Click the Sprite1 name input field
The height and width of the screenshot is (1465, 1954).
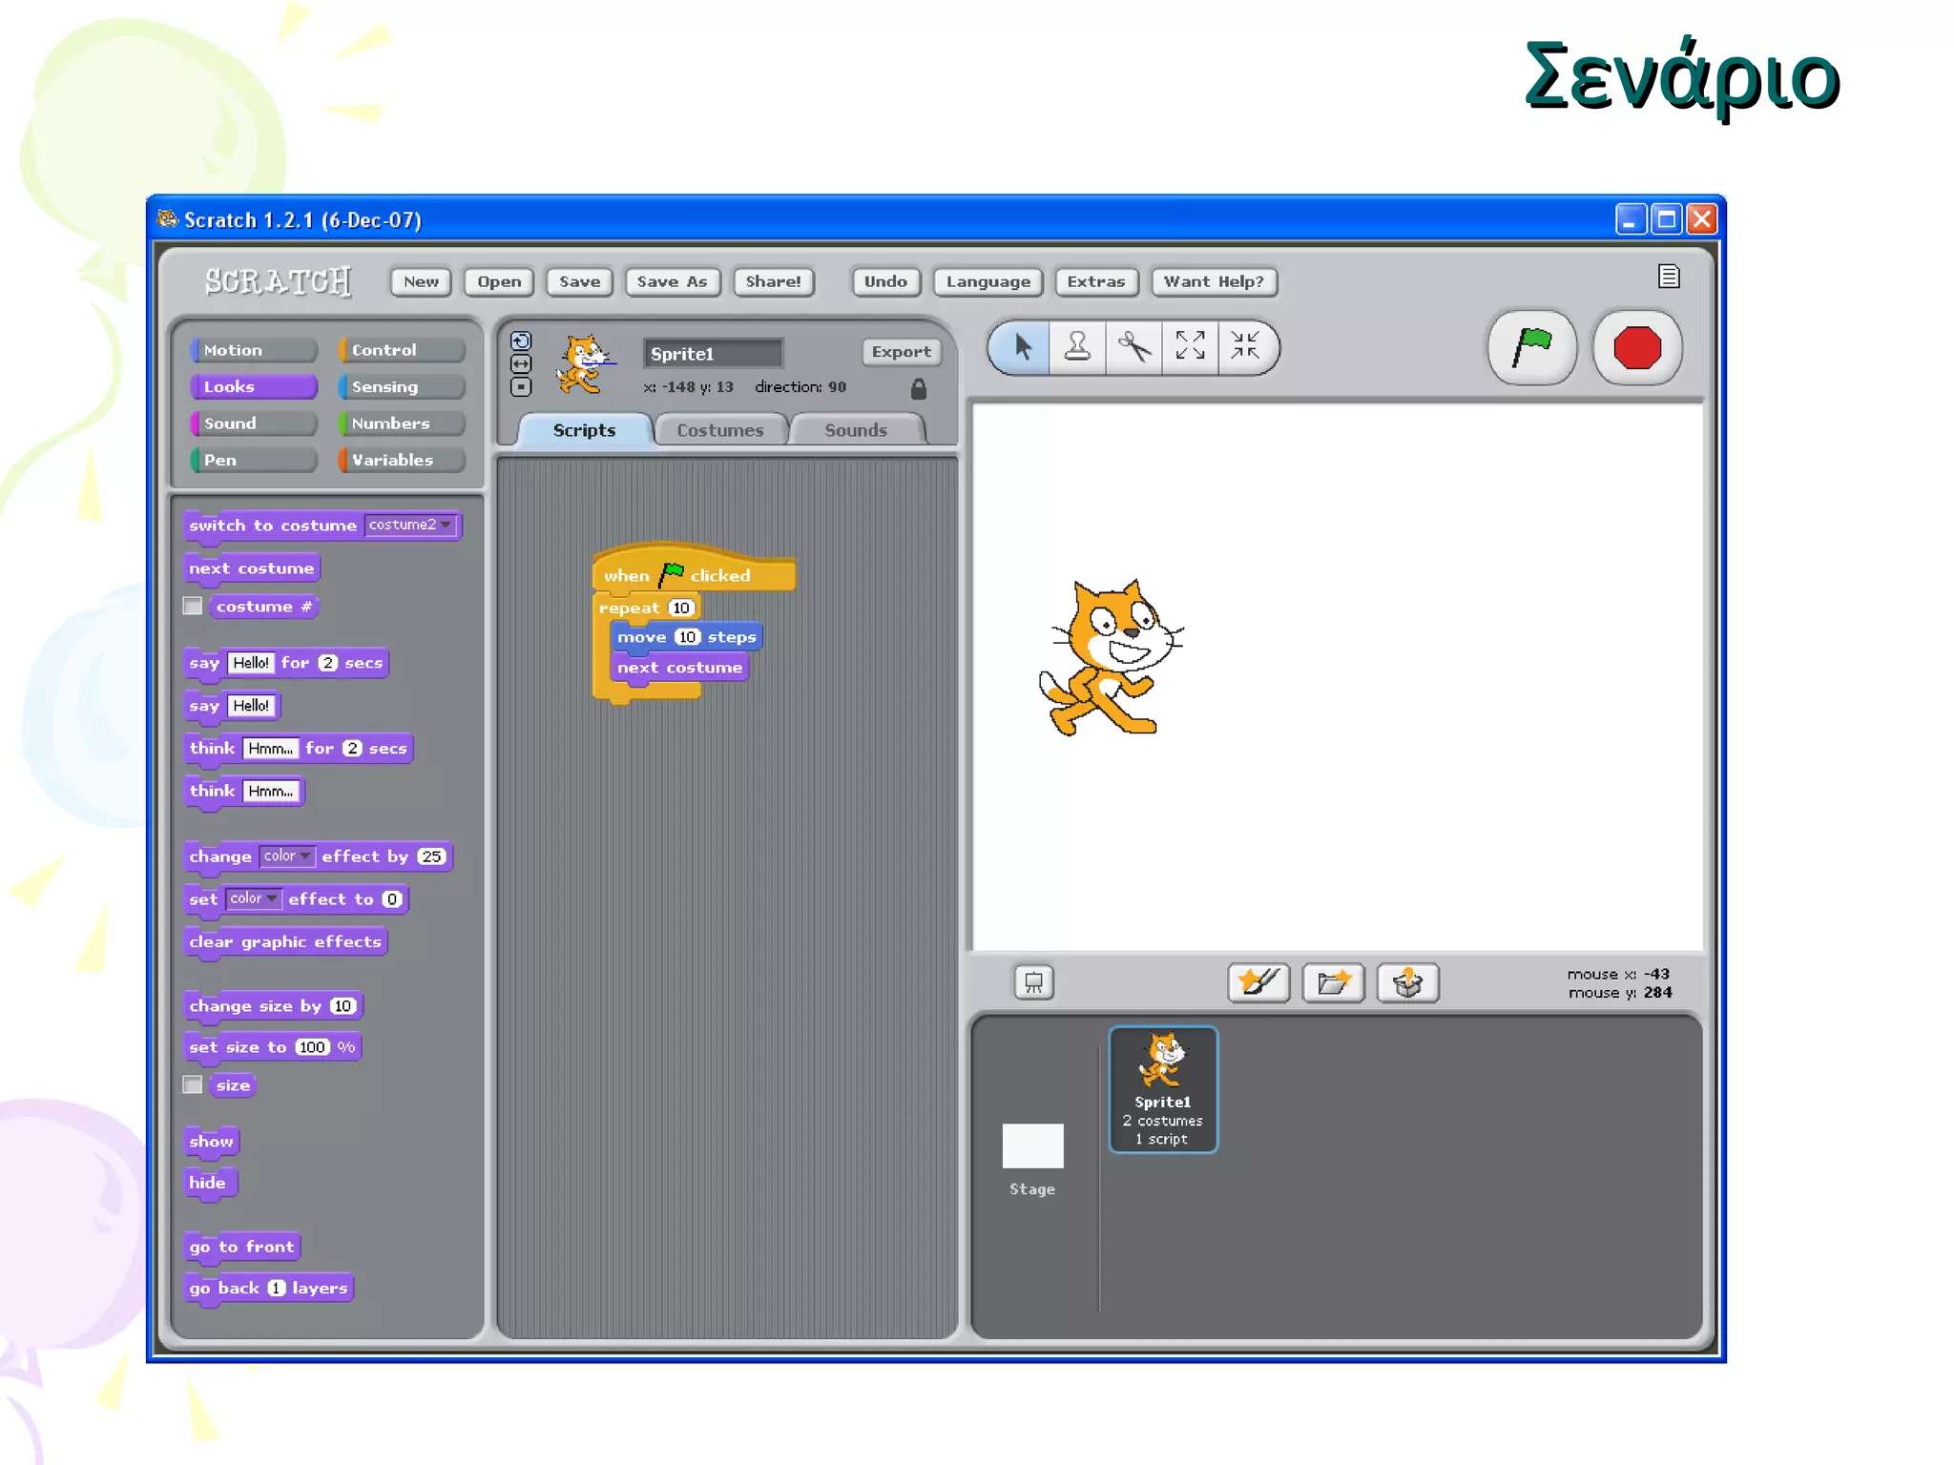[712, 354]
